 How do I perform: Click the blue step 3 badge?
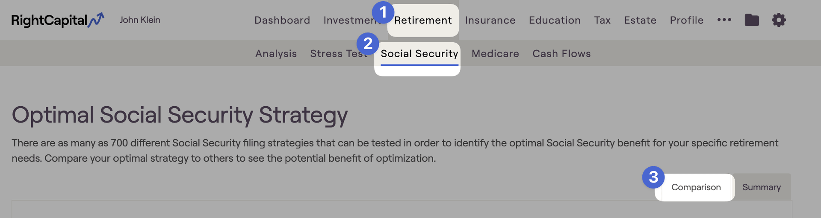(653, 177)
